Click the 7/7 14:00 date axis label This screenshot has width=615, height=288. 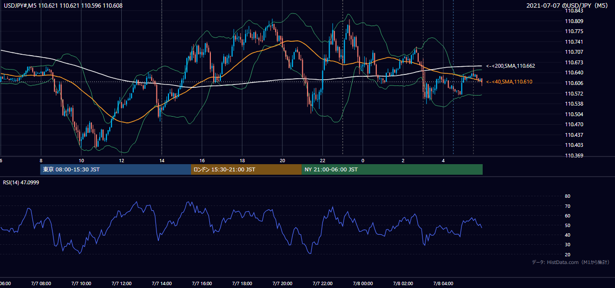pos(162,284)
